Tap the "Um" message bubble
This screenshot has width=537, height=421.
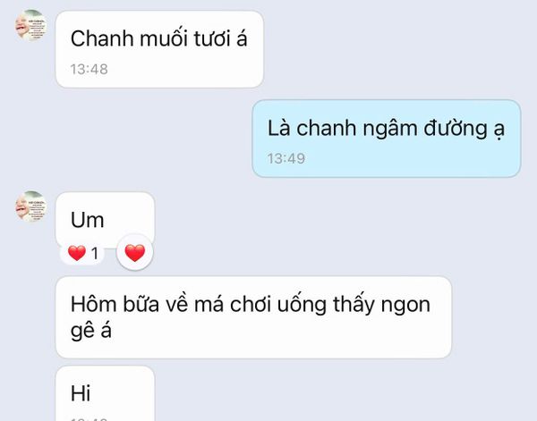105,220
